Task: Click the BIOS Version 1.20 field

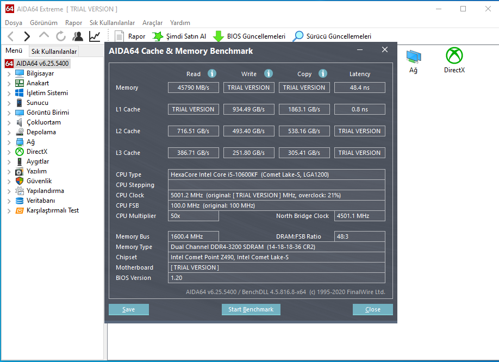Action: pyautogui.click(x=277, y=278)
